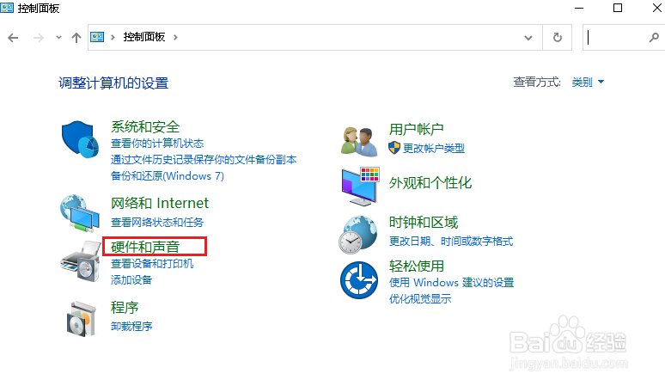Screen dimensions: 665x386
Task: Click the User Accounts people icon
Action: pyautogui.click(x=360, y=138)
